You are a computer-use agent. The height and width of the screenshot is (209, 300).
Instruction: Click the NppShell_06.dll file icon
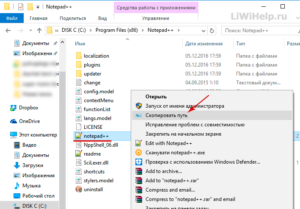pyautogui.click(x=79, y=145)
